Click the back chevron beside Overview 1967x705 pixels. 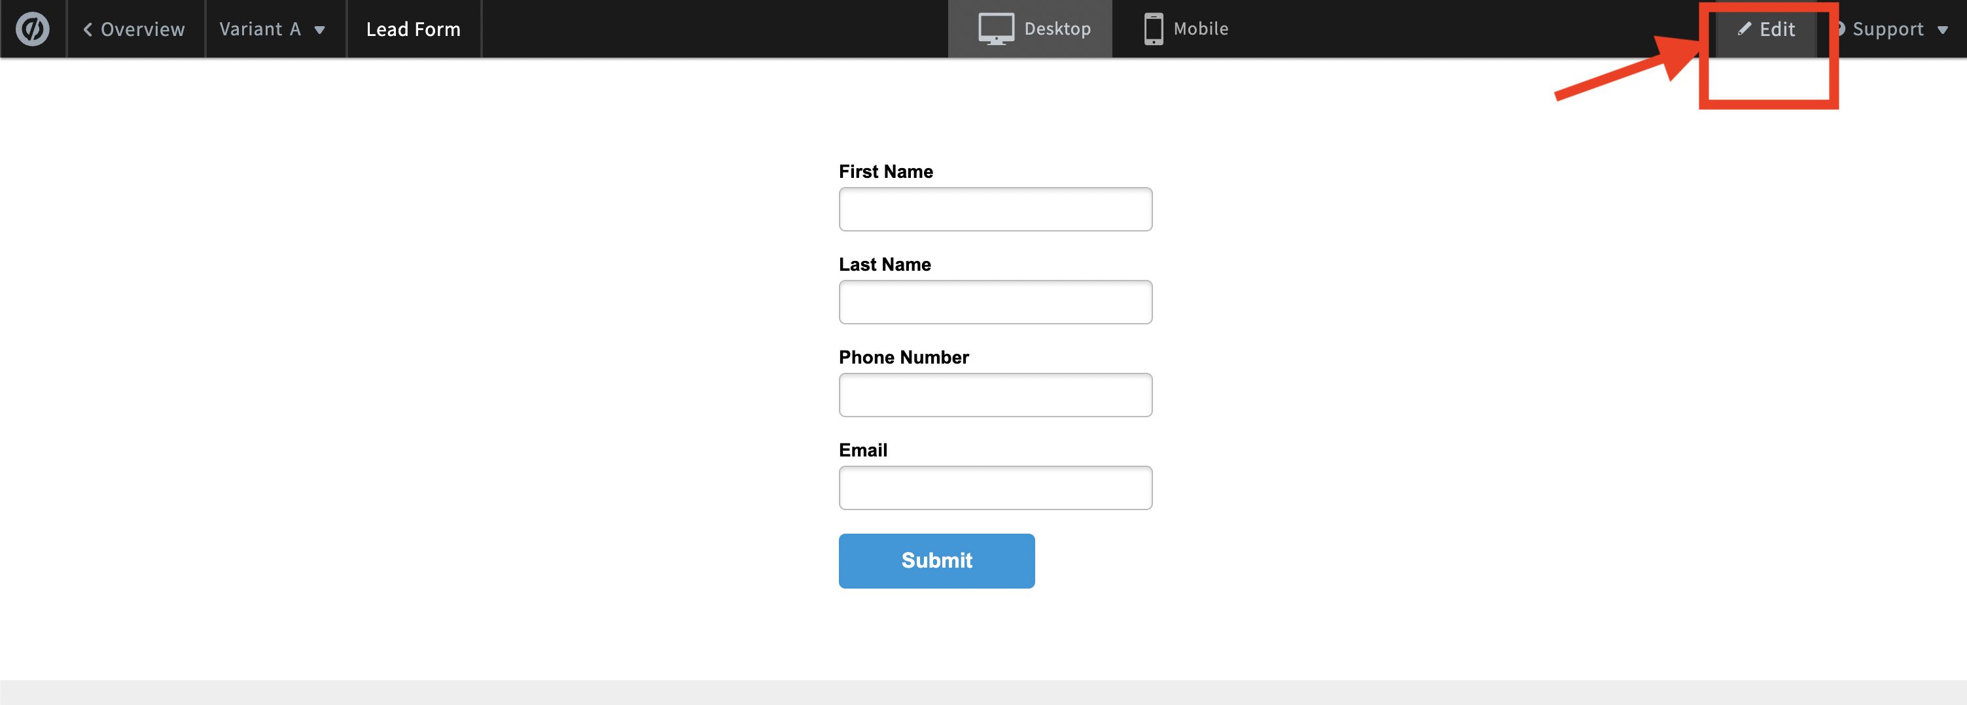[88, 29]
